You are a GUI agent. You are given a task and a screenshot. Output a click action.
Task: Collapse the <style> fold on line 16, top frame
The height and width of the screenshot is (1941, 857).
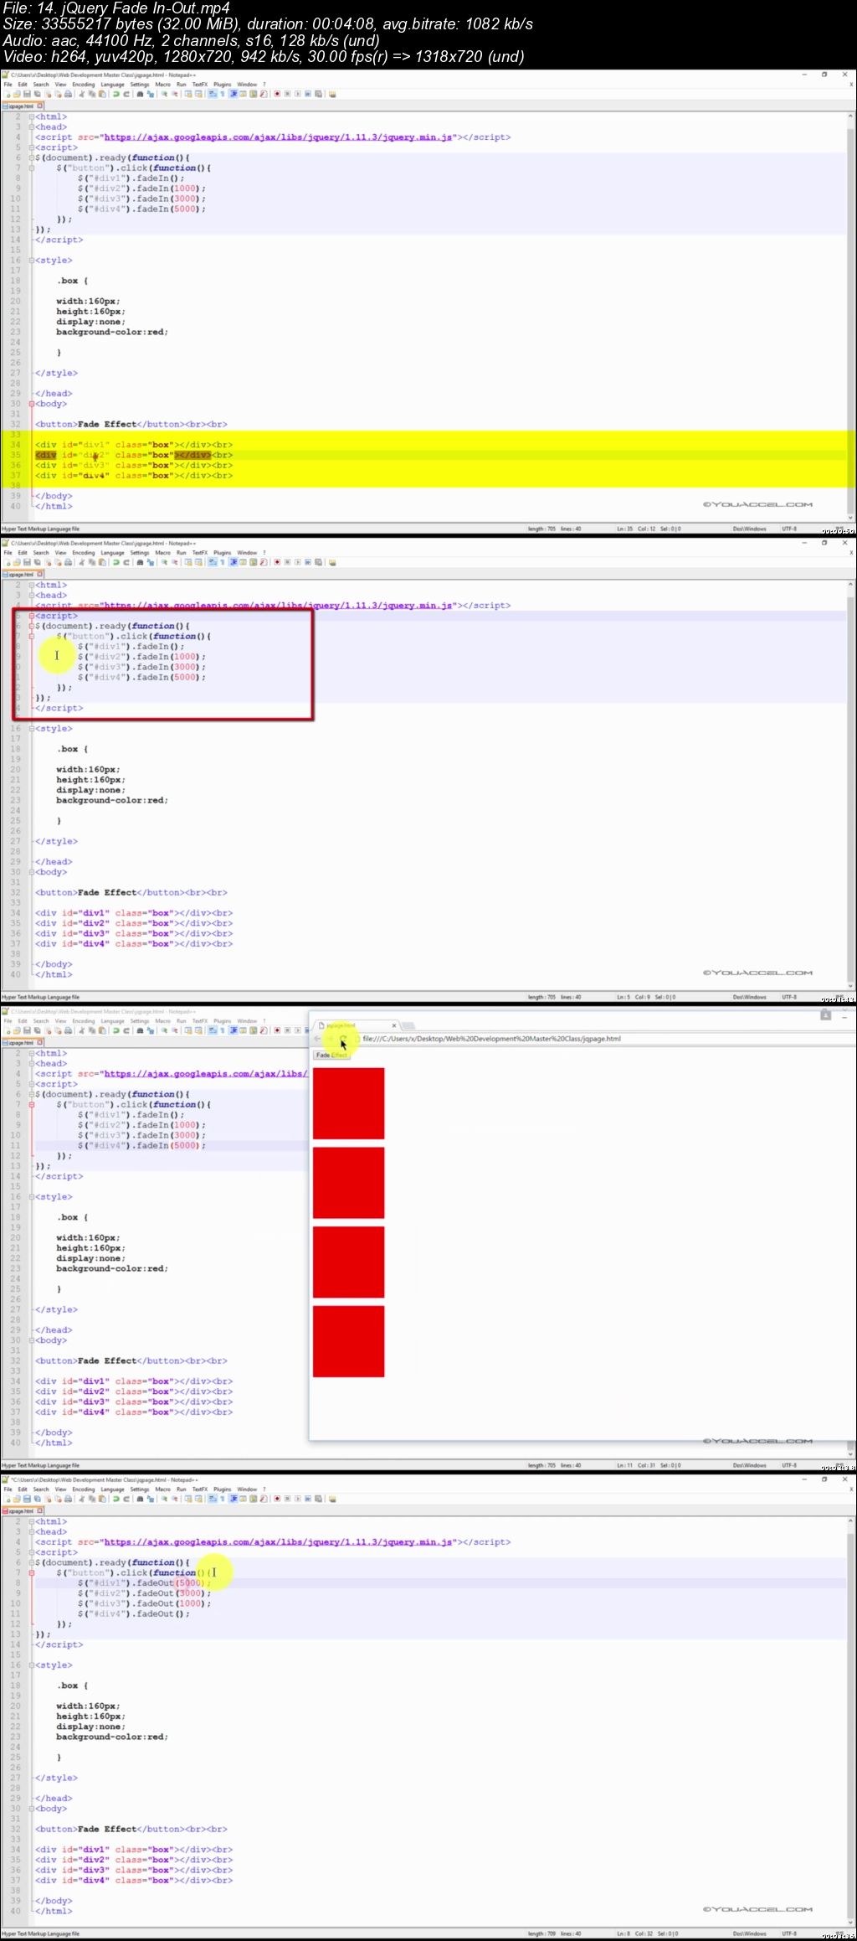coord(32,261)
